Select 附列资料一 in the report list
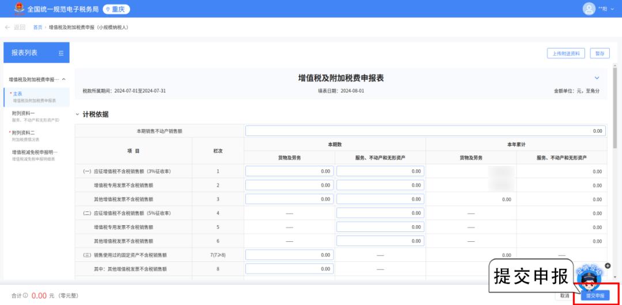The width and height of the screenshot is (622, 305). coord(24,114)
